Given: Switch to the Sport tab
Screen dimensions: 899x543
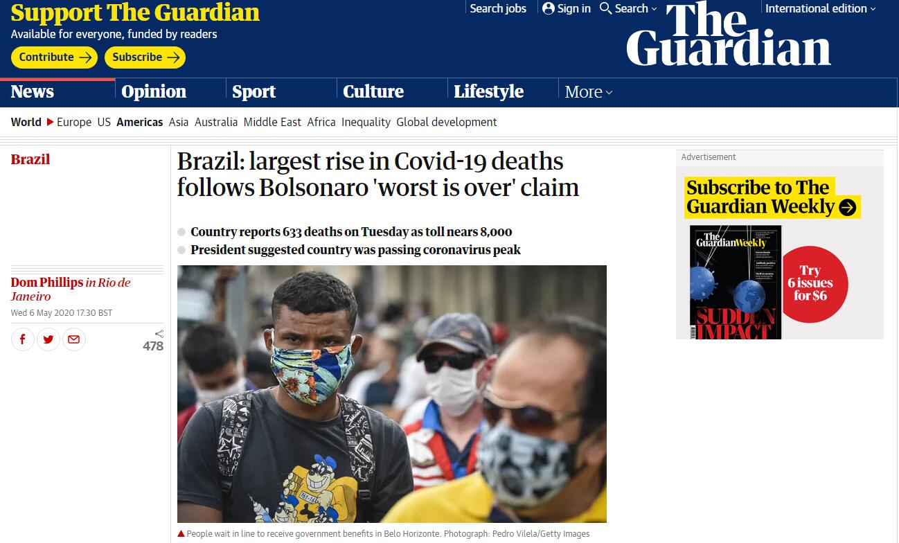Looking at the screenshot, I should point(253,91).
